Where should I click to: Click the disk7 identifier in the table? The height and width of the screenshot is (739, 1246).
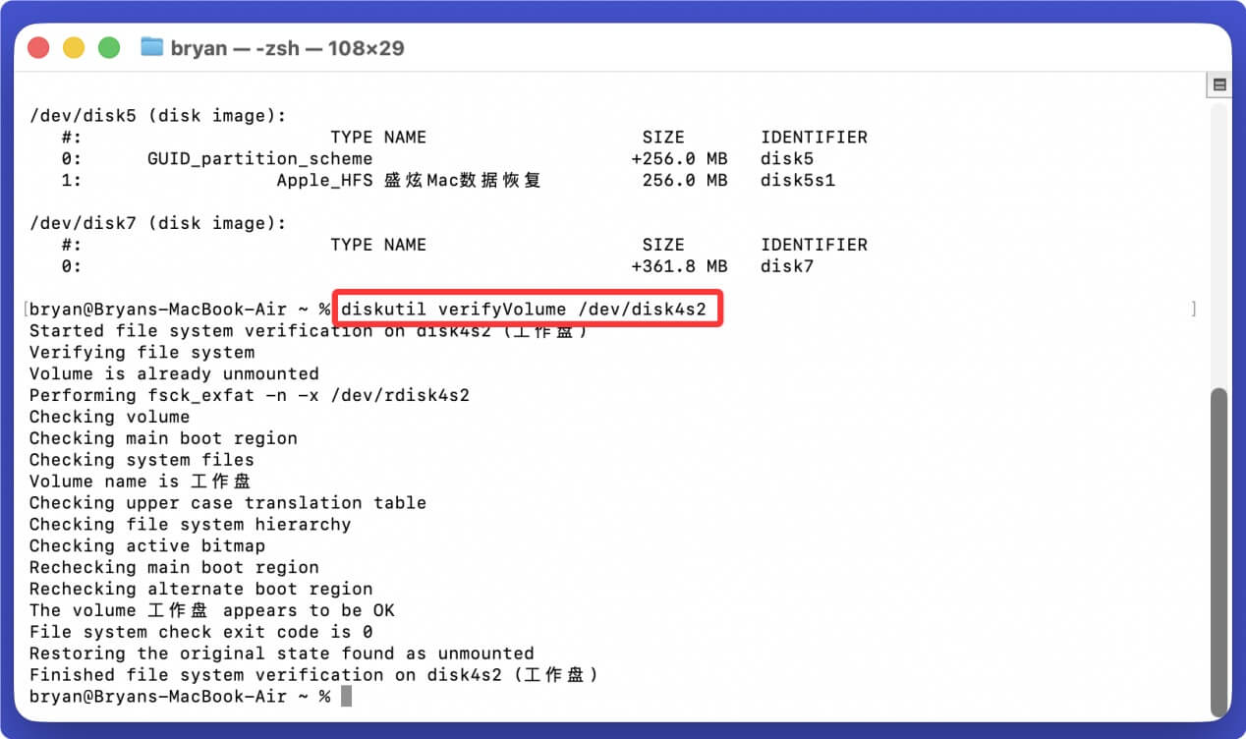786,266
